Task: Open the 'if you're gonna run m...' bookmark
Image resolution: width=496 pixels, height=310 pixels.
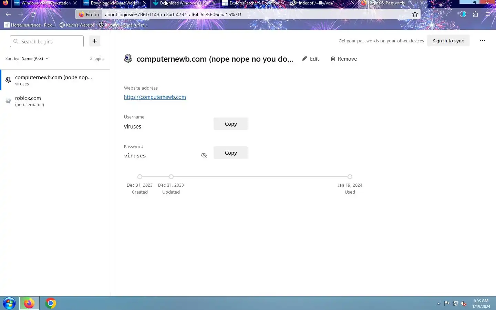Action: pyautogui.click(x=123, y=25)
